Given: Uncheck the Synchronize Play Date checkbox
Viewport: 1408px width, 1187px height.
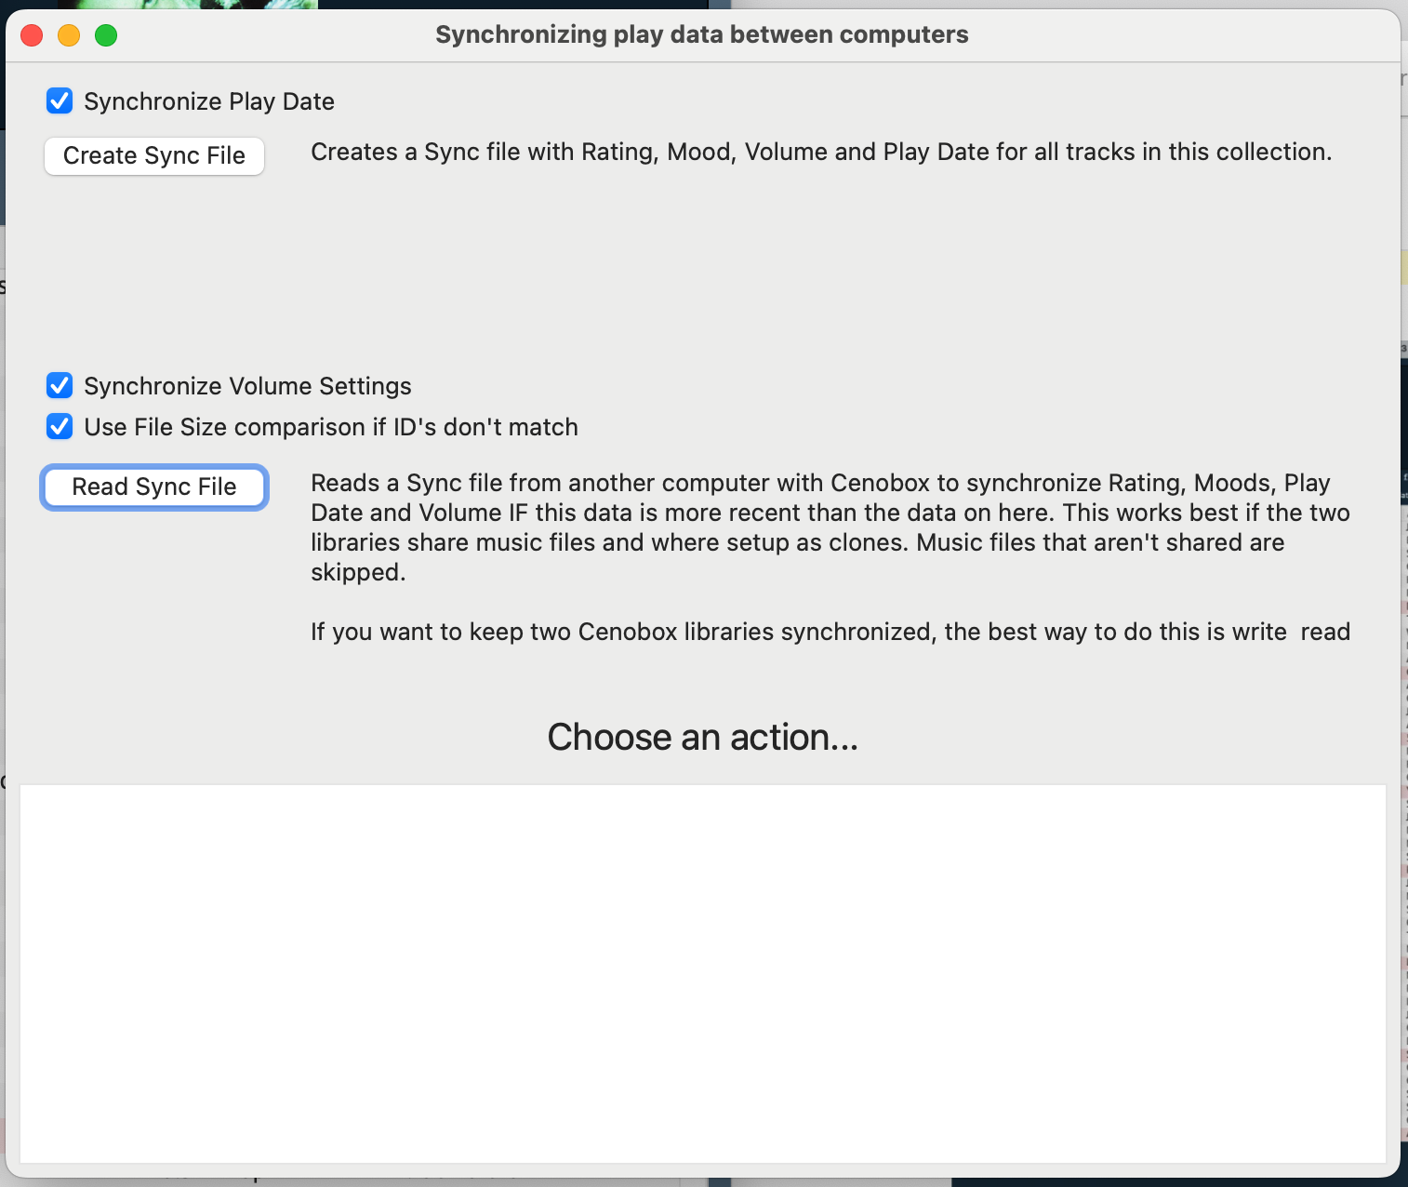Looking at the screenshot, I should pos(60,100).
